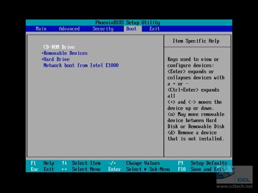Select Network boot from Intel E1000
Screen dimensions: 258x193
click(81, 65)
